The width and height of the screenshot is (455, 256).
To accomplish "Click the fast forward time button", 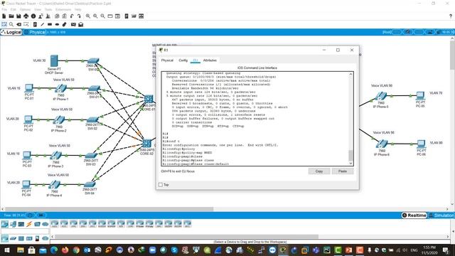I will (41, 215).
